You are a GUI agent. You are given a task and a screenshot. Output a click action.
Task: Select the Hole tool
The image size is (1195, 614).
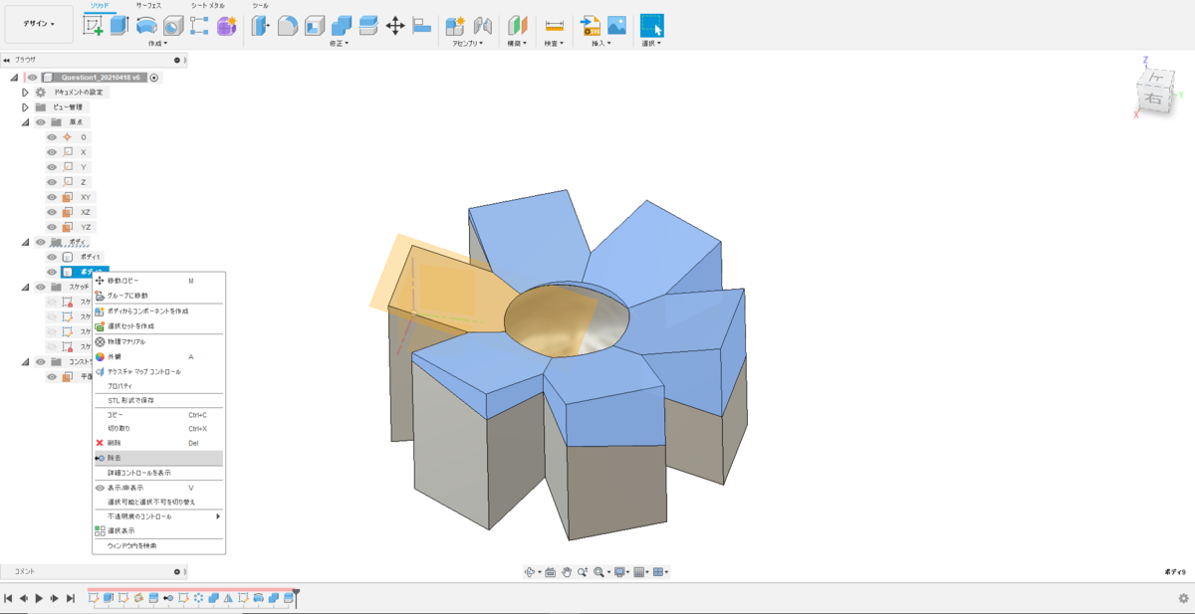172,26
